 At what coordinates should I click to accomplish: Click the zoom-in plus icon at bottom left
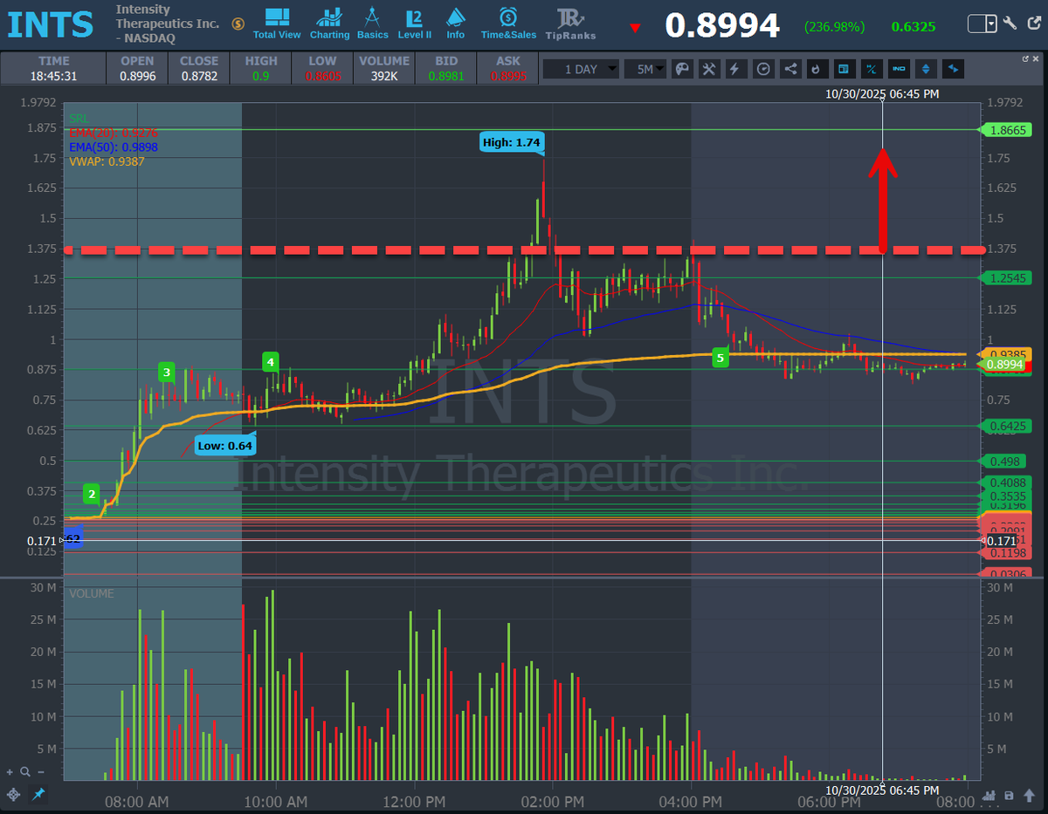[10, 772]
